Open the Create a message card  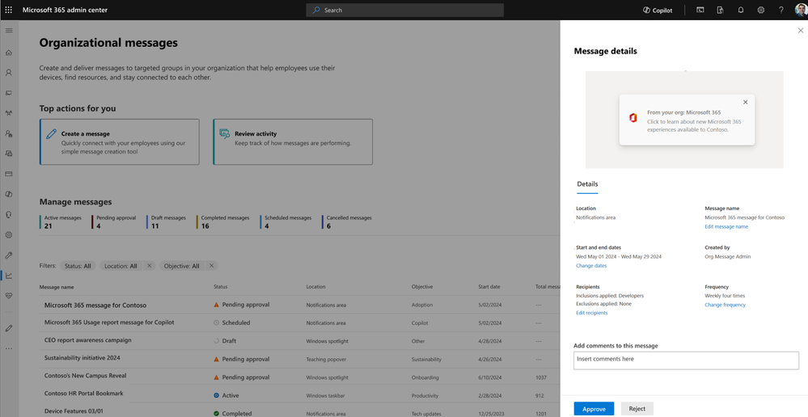pyautogui.click(x=120, y=142)
